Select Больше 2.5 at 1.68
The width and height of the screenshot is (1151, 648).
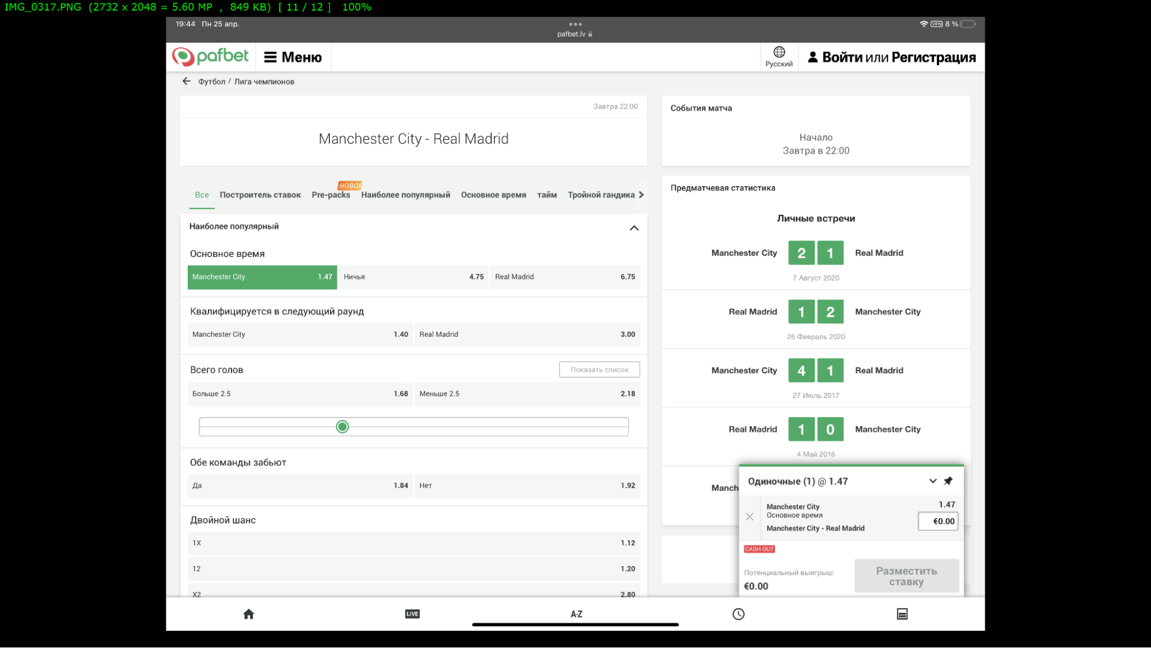301,394
